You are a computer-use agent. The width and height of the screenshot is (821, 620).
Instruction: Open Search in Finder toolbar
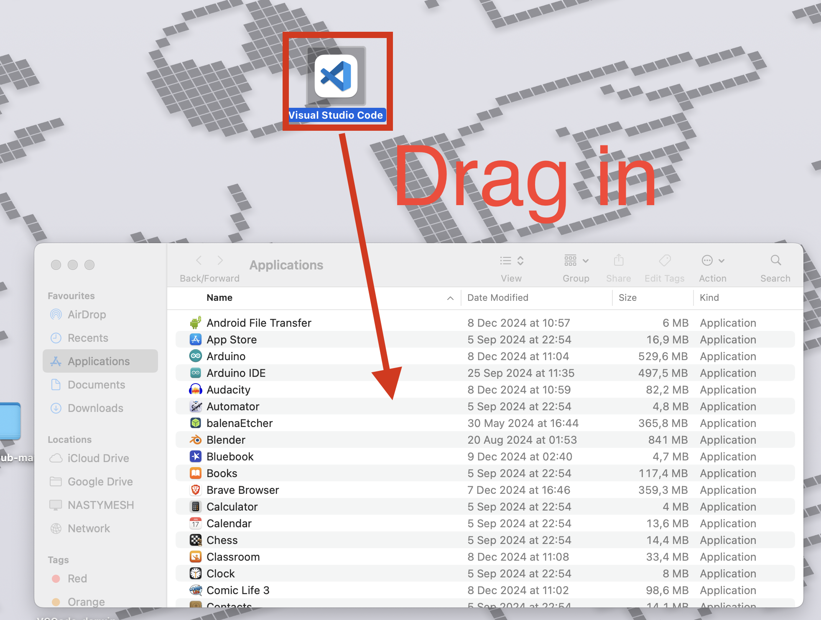(776, 261)
